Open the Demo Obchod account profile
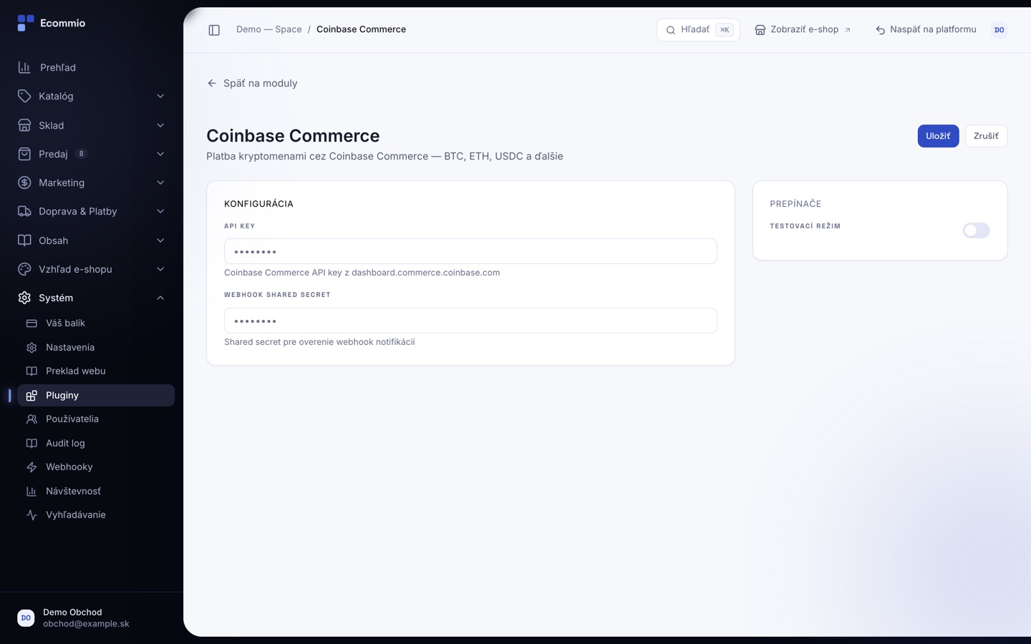1031x644 pixels. click(x=92, y=618)
